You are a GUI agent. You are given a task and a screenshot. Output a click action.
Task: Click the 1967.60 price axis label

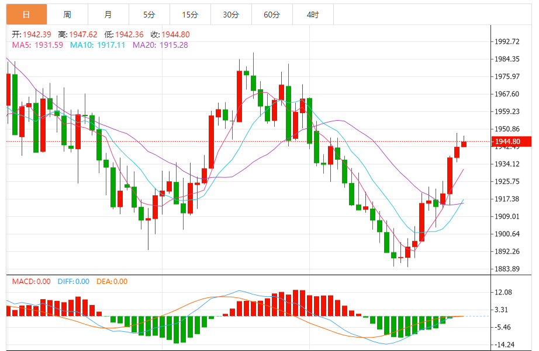(507, 94)
